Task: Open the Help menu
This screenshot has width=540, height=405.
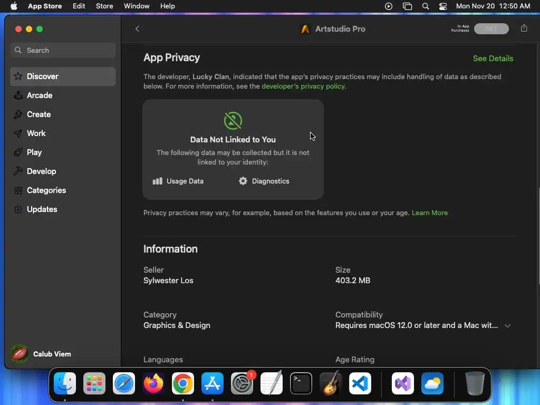Action: [x=167, y=6]
